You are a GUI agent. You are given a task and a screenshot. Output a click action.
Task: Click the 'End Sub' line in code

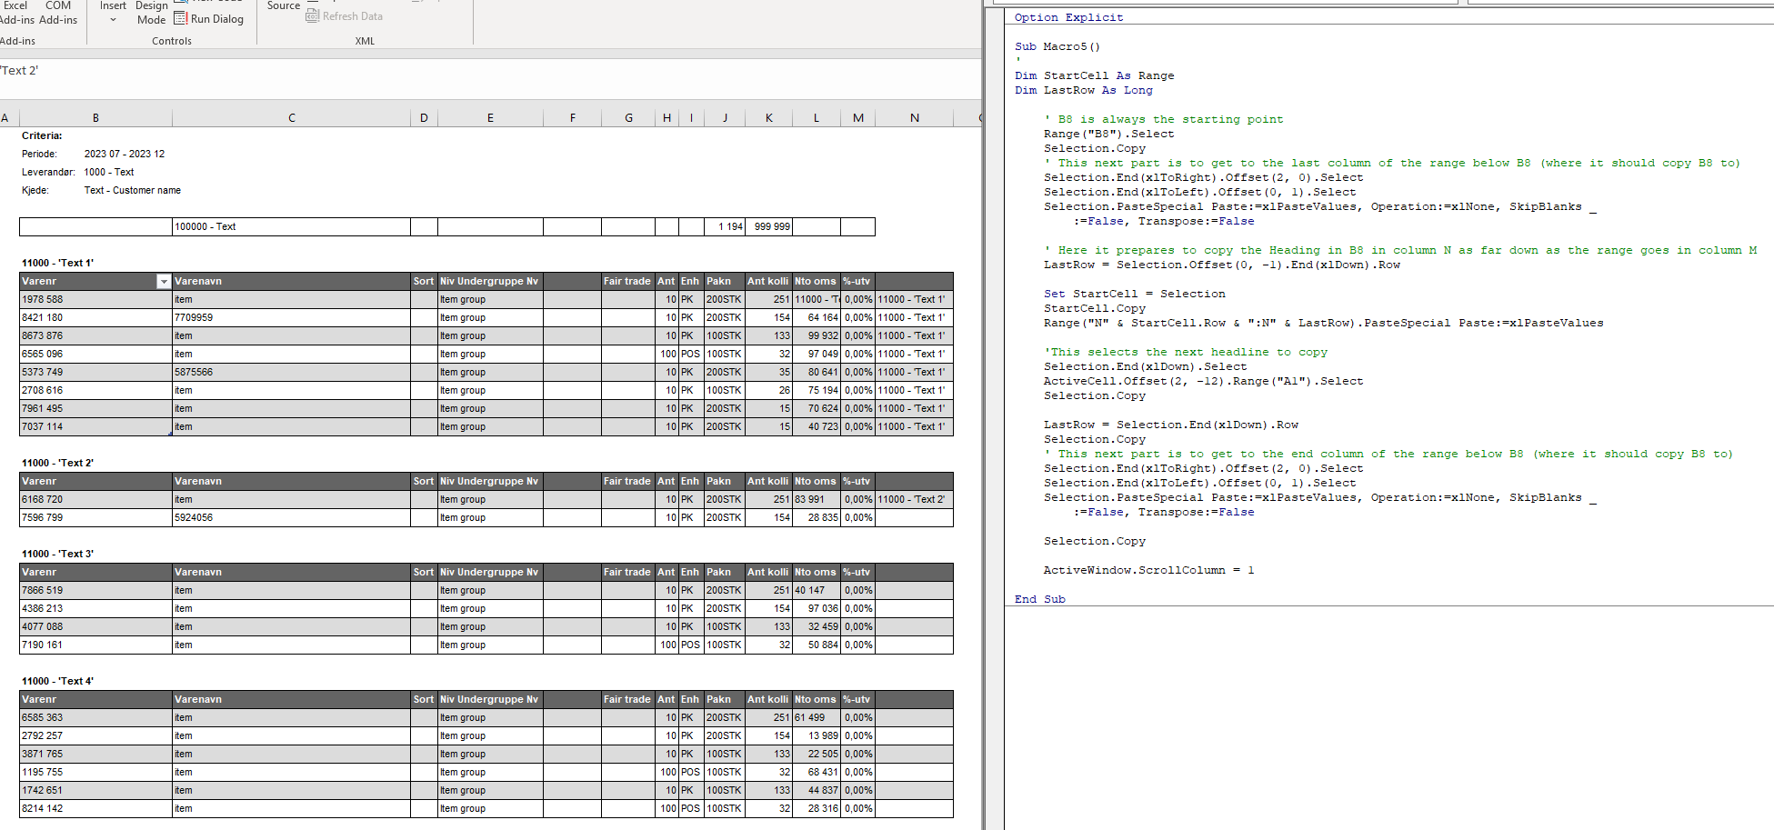1040,599
